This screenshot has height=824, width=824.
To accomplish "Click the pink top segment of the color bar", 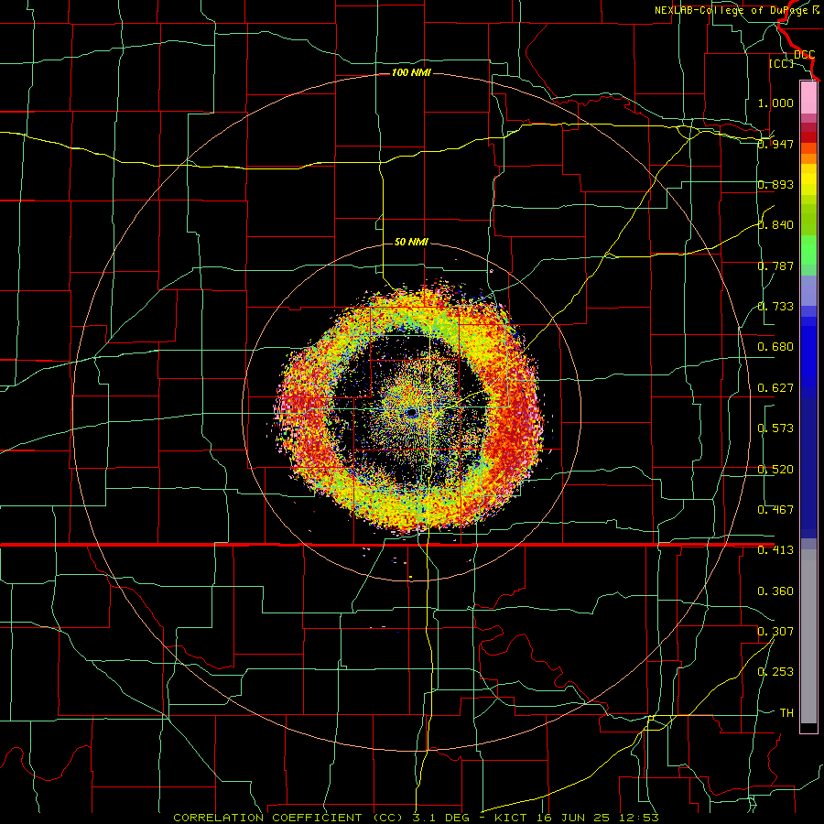I will point(808,97).
